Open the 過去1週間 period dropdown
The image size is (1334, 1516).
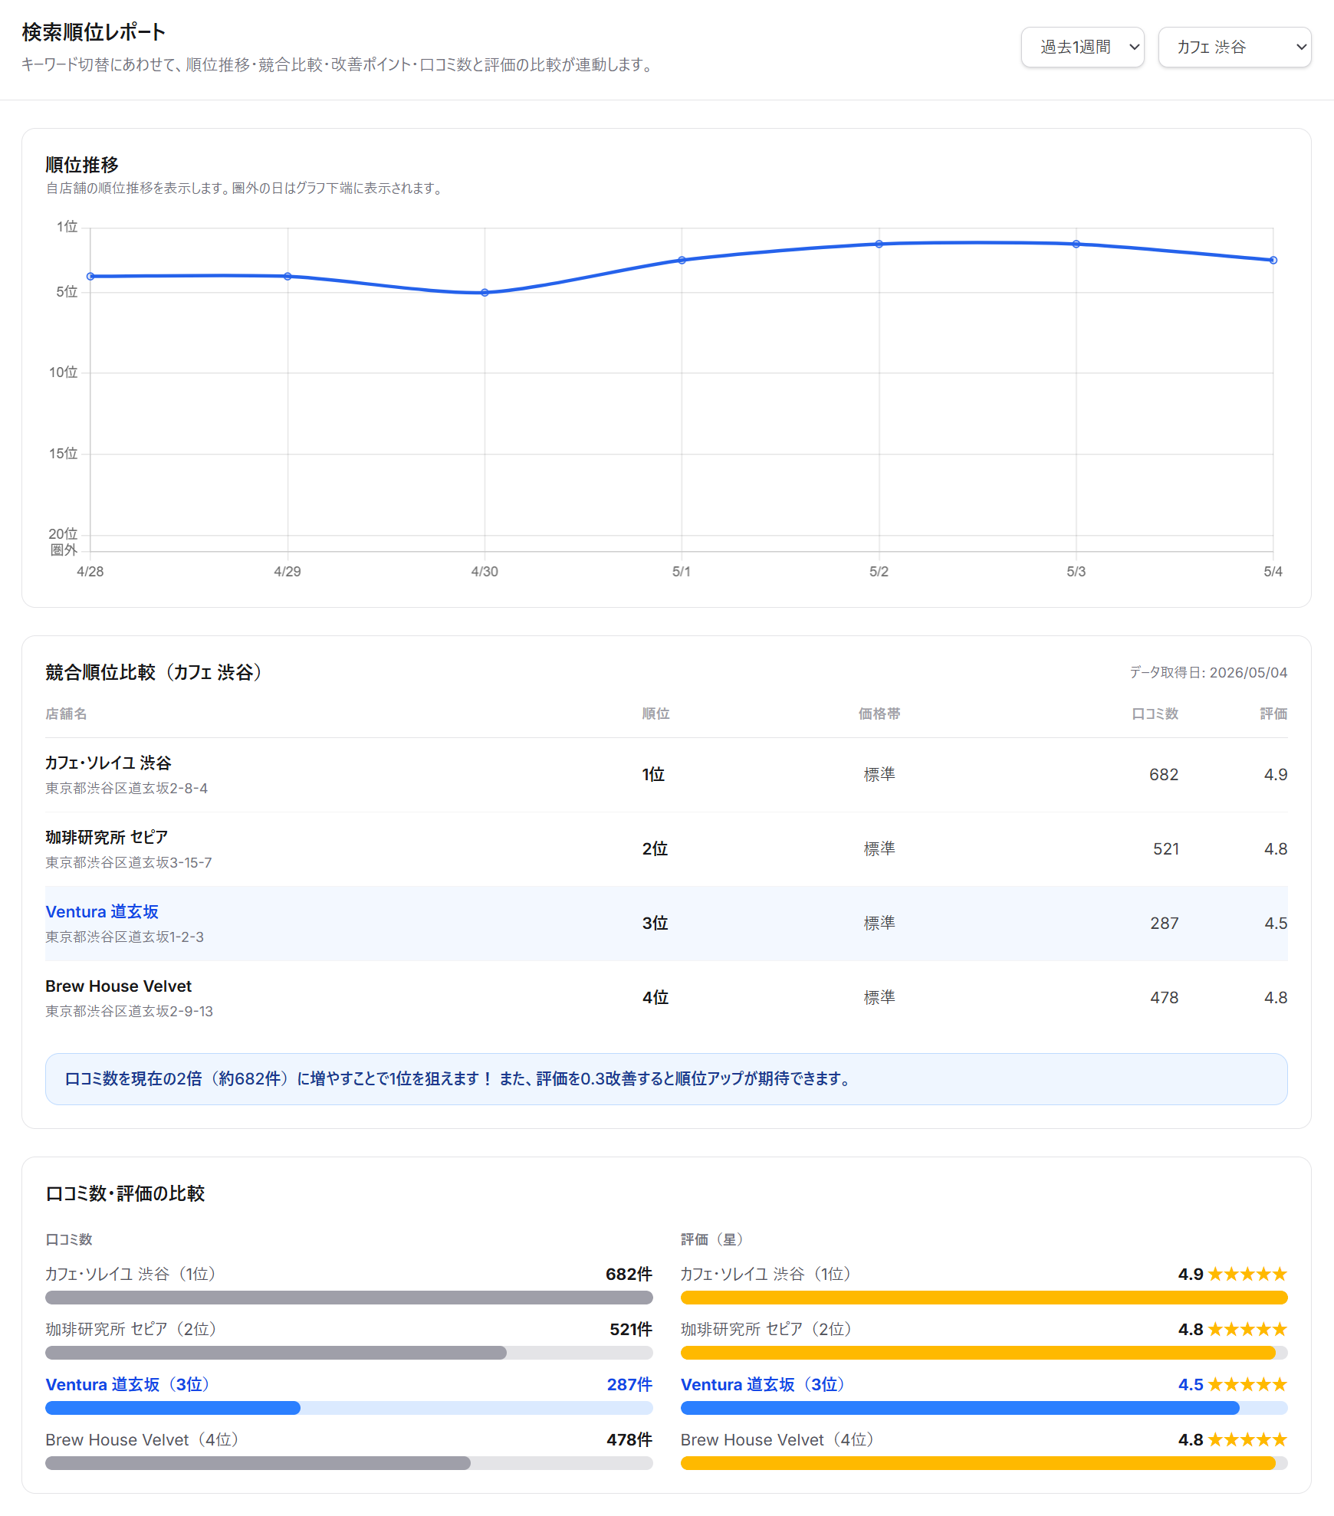coord(1082,48)
